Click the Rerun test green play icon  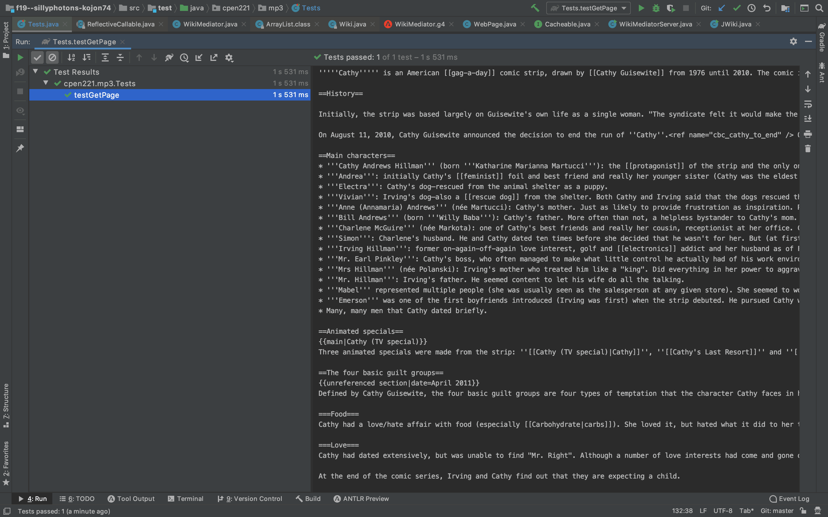tap(20, 57)
